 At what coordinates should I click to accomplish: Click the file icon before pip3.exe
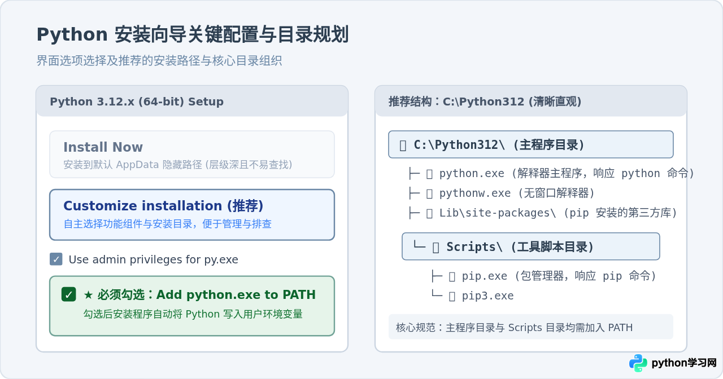(x=452, y=296)
